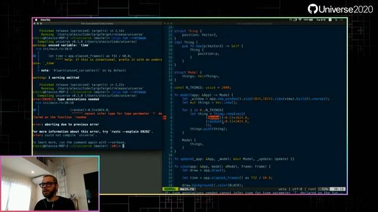
Task: Click the 'struct Model {' line in the editor
Action: point(188,72)
